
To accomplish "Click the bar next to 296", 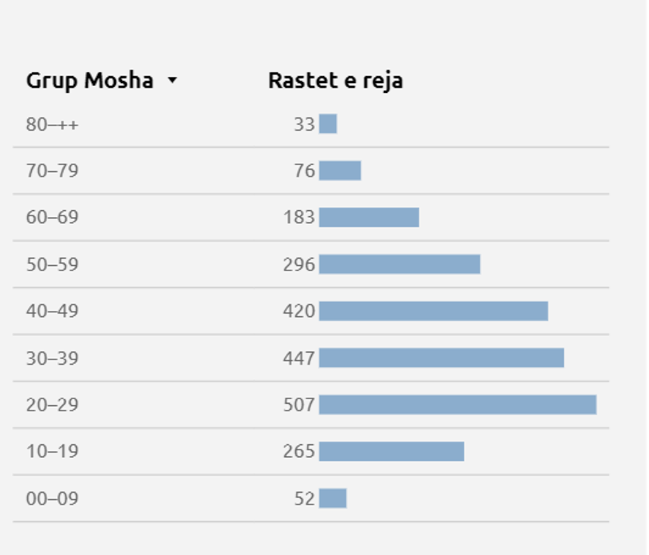I will point(399,264).
